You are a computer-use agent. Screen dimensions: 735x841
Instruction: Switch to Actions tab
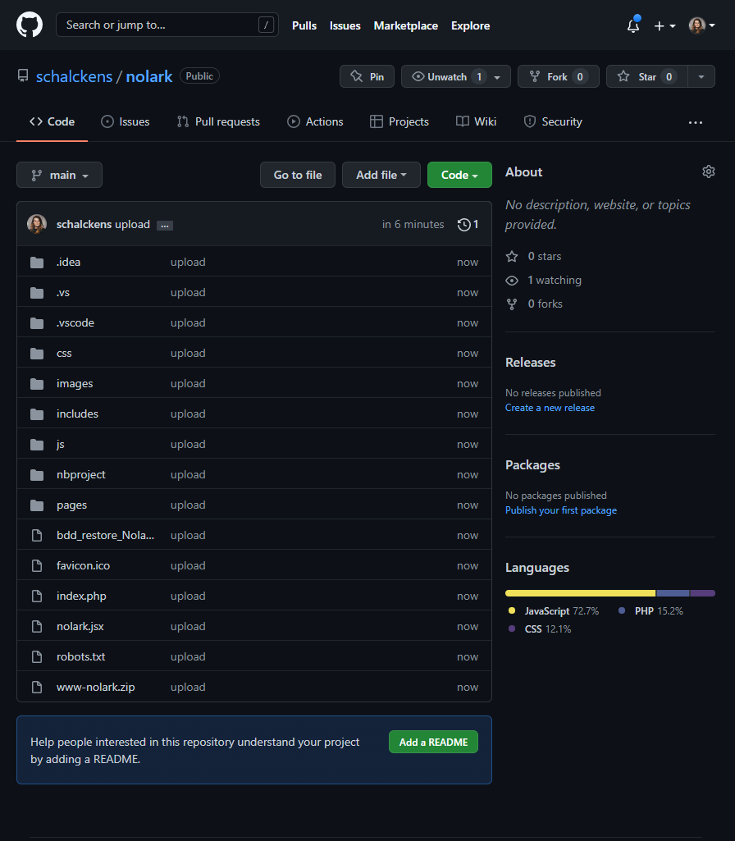click(315, 121)
